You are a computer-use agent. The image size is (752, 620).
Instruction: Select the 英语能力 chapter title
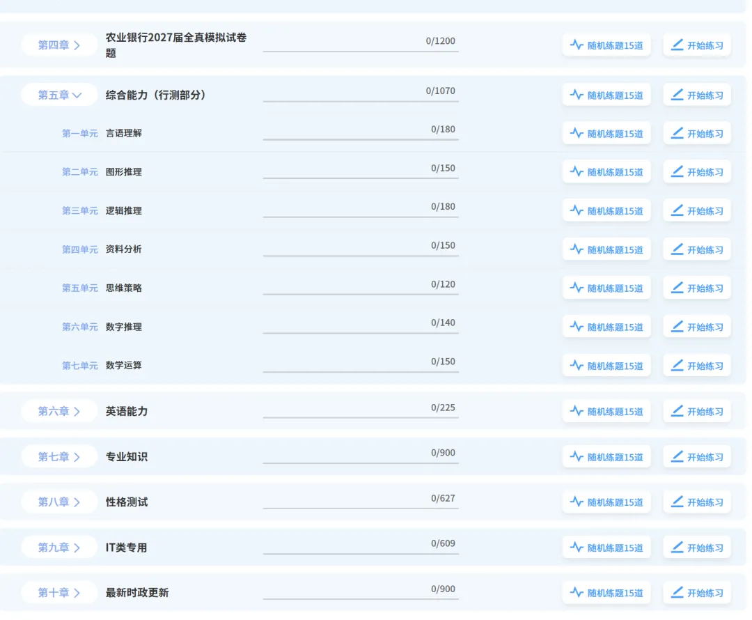coord(127,411)
